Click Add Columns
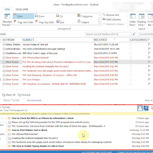 click(x=112, y=19)
